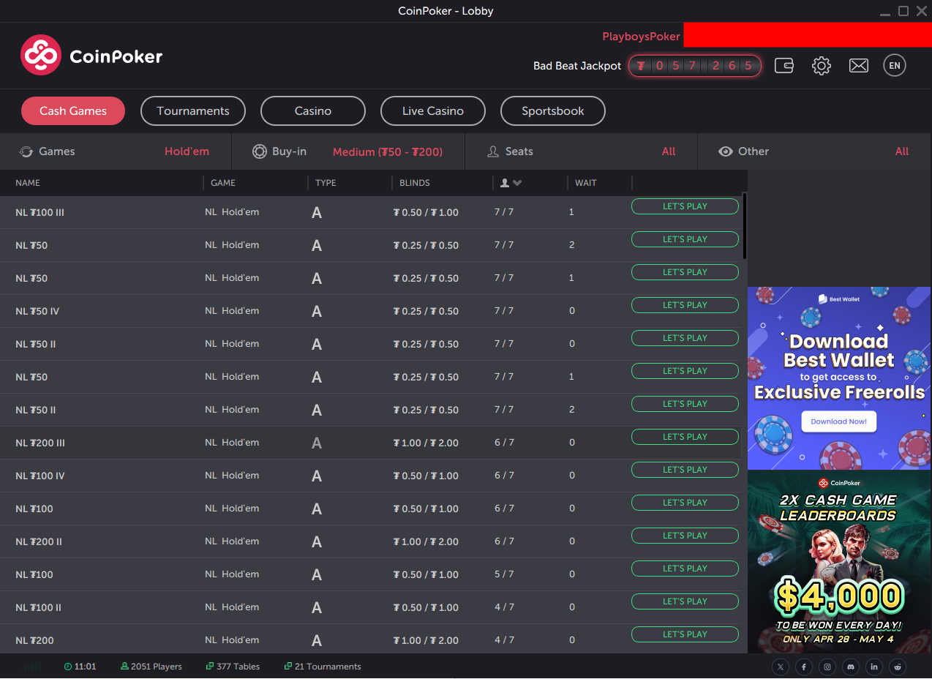The image size is (932, 679).
Task: Click the type A icon for NL ₮100 II
Action: pos(317,608)
